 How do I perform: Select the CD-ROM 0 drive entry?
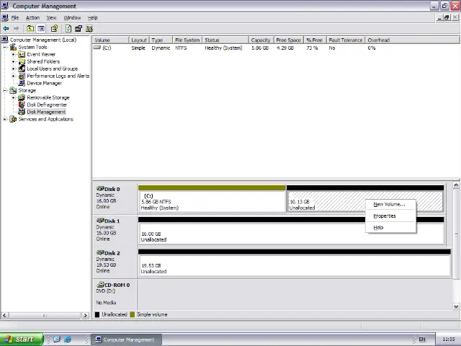115,293
